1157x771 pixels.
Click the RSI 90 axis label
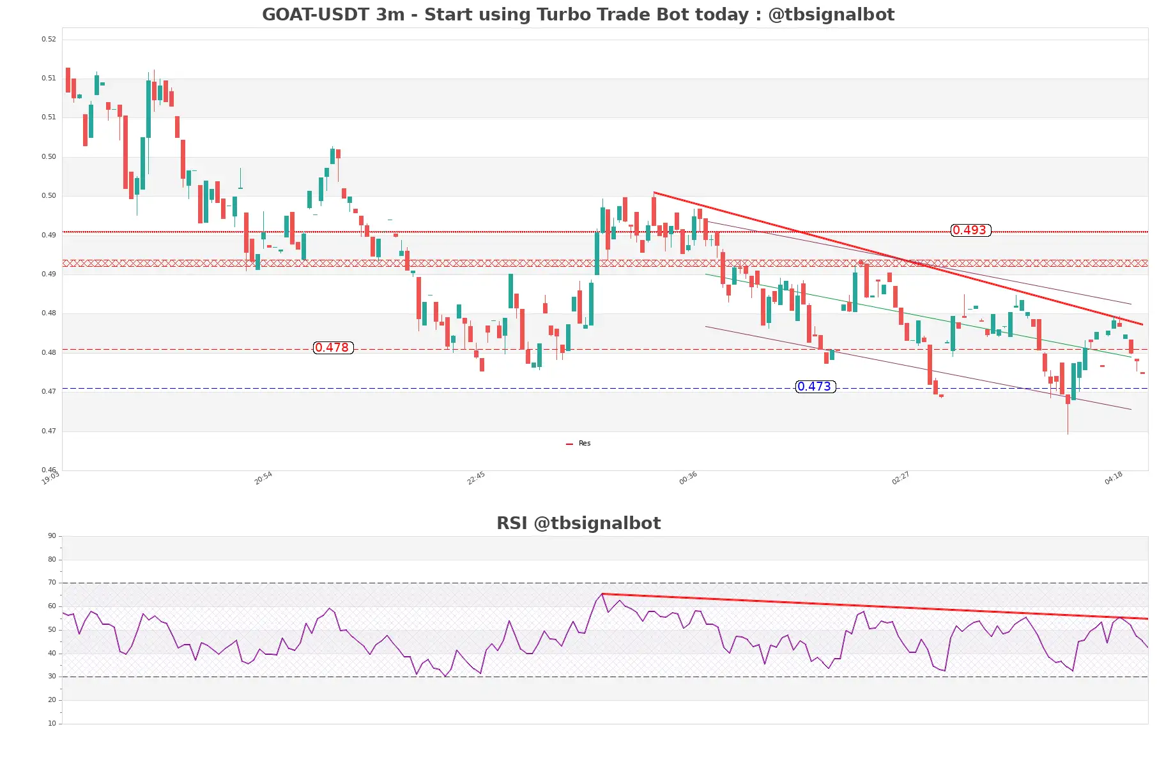[x=52, y=536]
